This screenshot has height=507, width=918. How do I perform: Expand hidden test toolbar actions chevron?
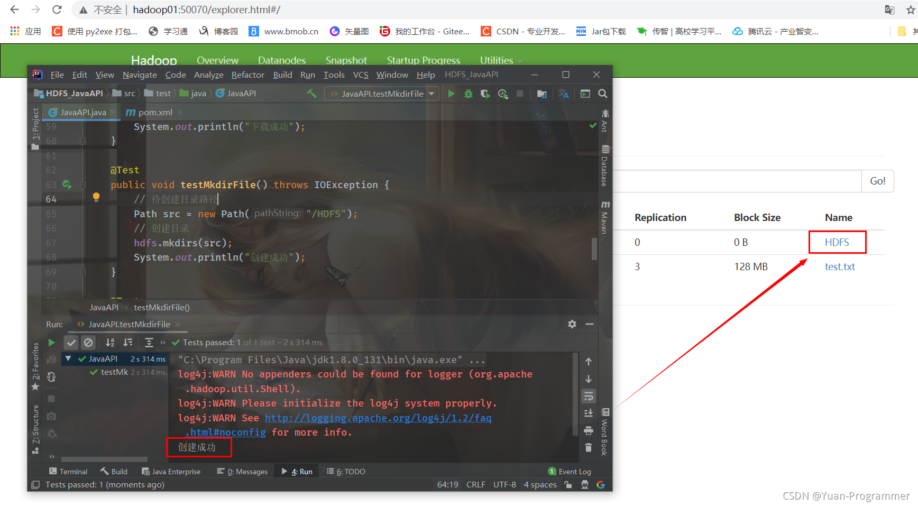(x=163, y=343)
